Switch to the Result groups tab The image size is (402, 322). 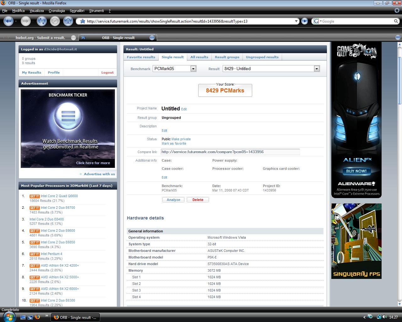click(227, 57)
